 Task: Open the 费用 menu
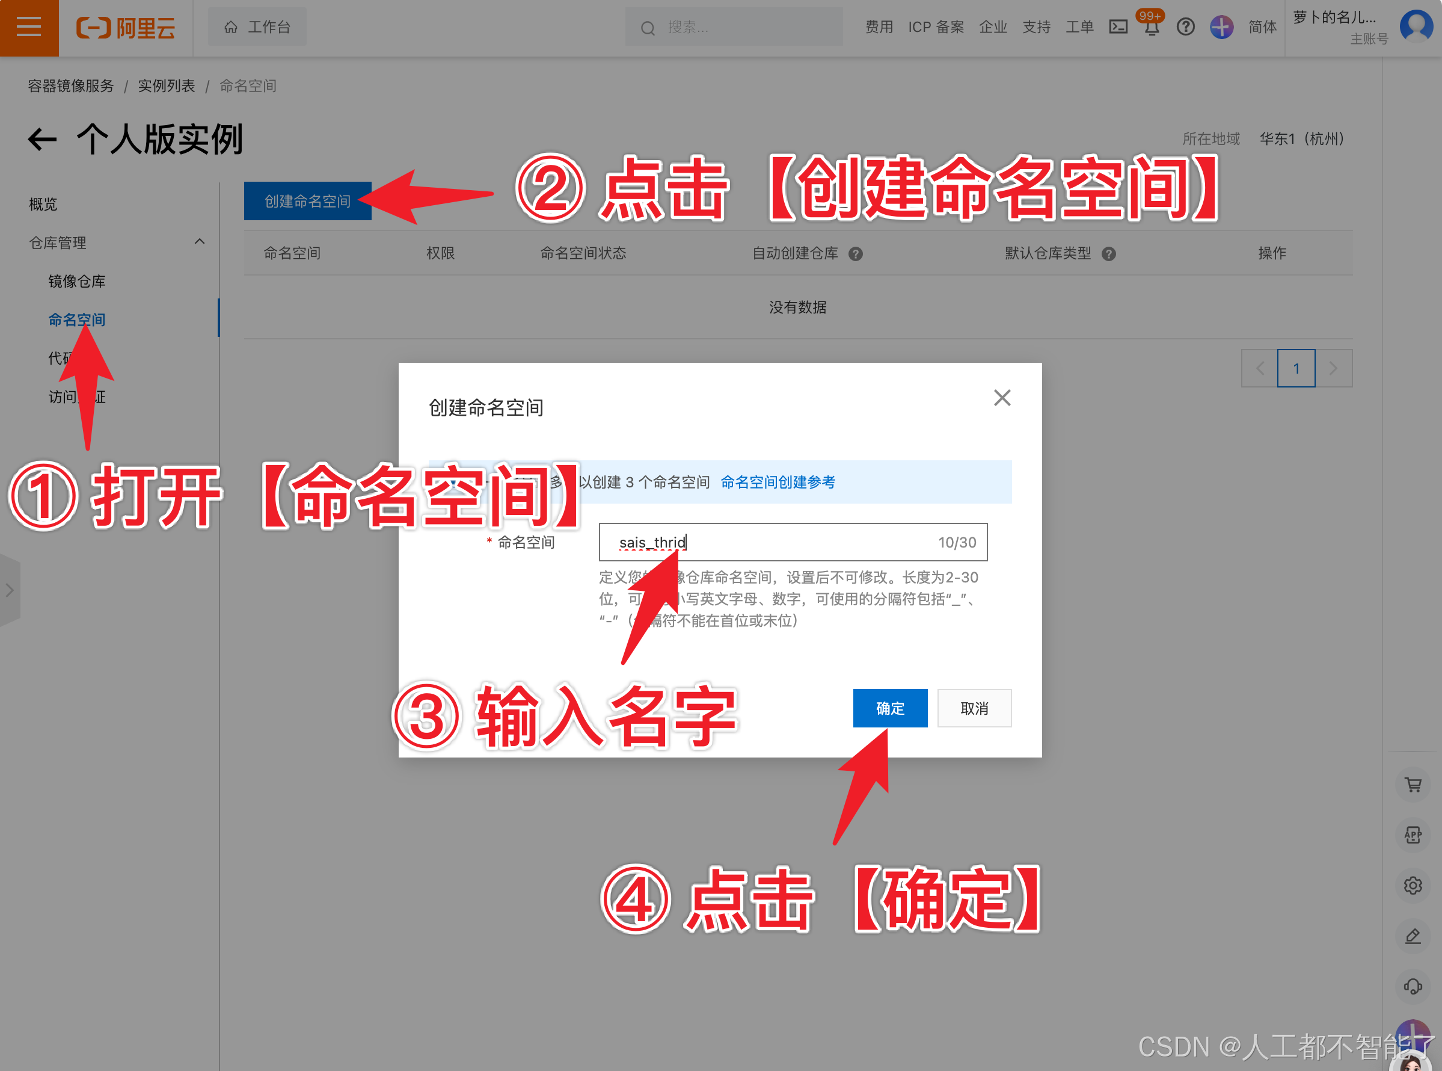[879, 27]
